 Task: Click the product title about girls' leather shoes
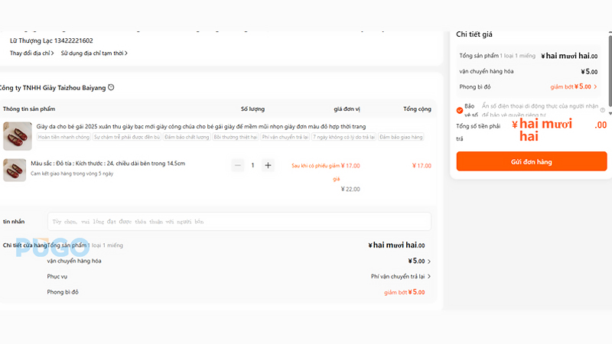point(201,126)
